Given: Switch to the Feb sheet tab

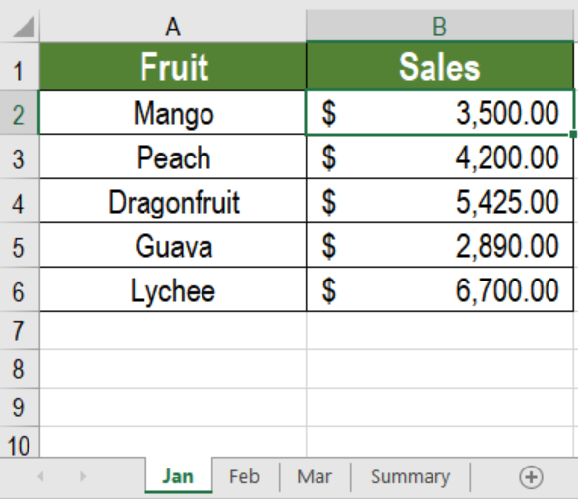Looking at the screenshot, I should pos(245,476).
